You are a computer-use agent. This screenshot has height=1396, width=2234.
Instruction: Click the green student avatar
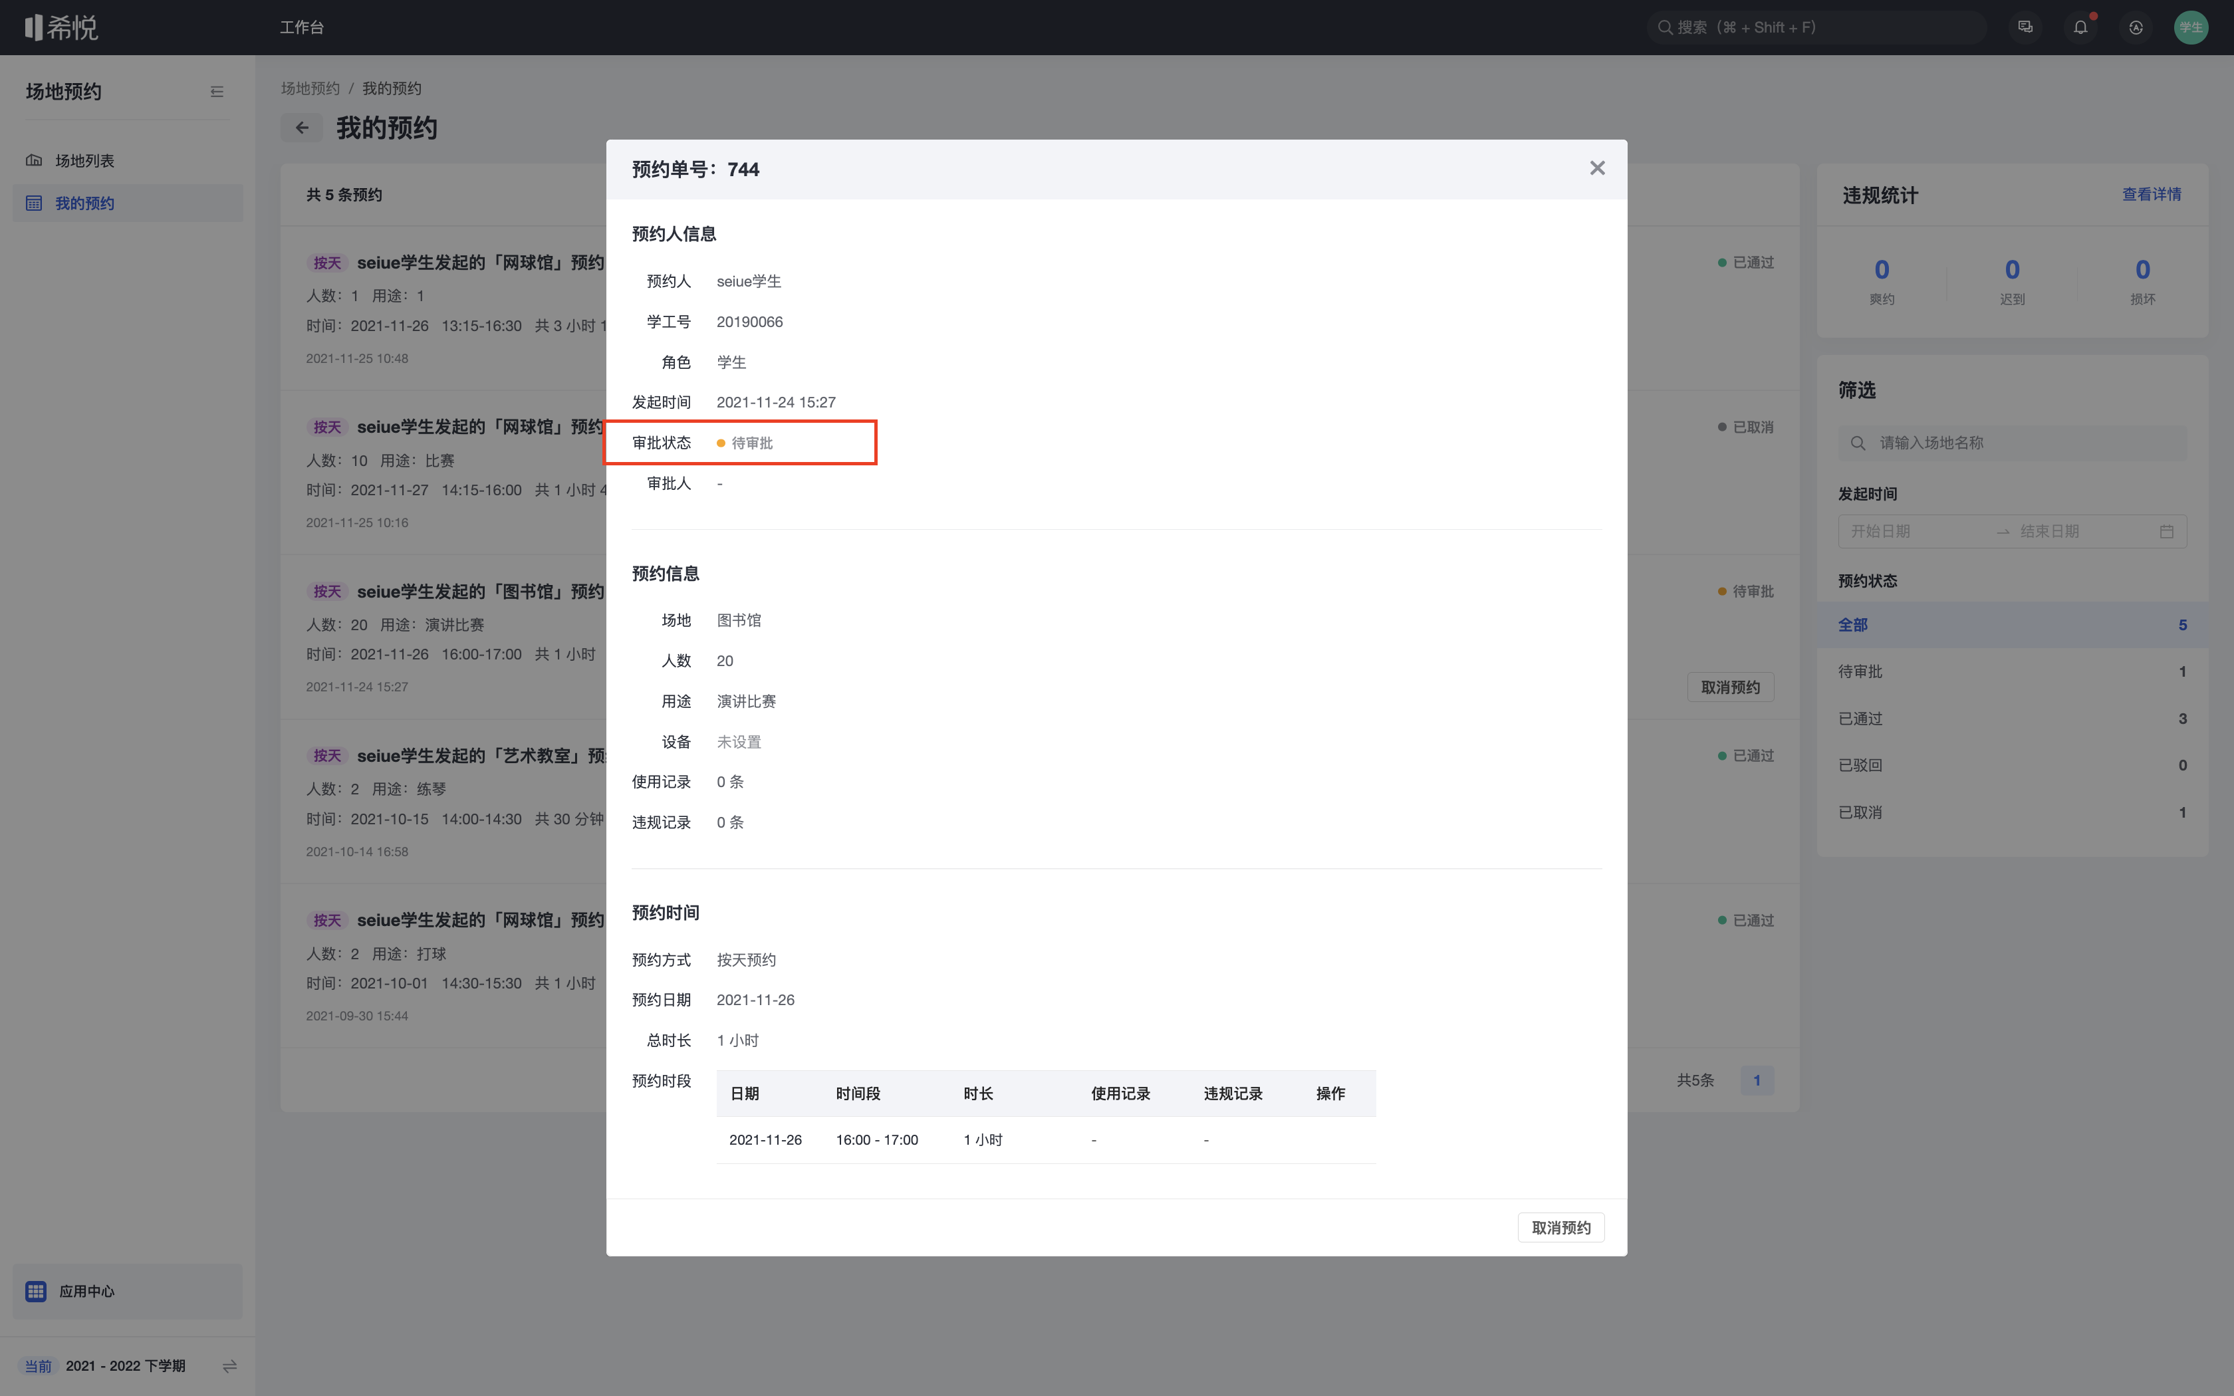point(2191,28)
